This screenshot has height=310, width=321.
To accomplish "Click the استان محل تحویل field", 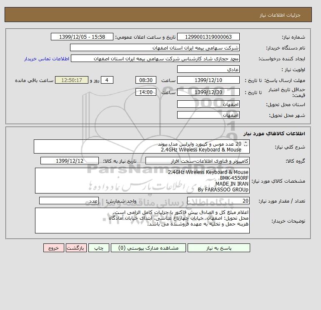I will [x=208, y=104].
